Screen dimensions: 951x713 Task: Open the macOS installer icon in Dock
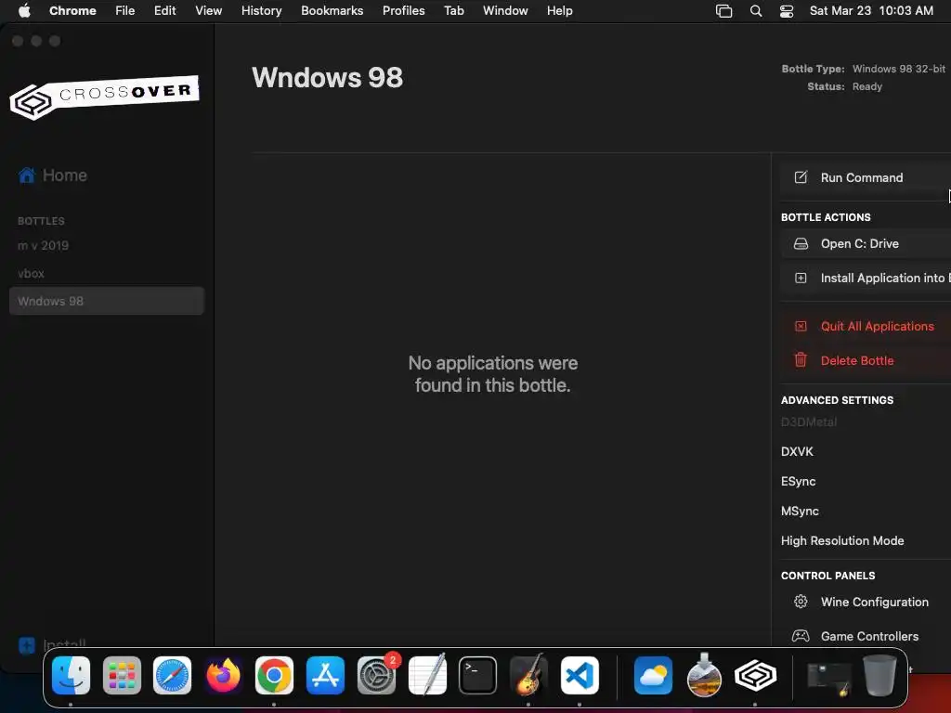point(704,676)
